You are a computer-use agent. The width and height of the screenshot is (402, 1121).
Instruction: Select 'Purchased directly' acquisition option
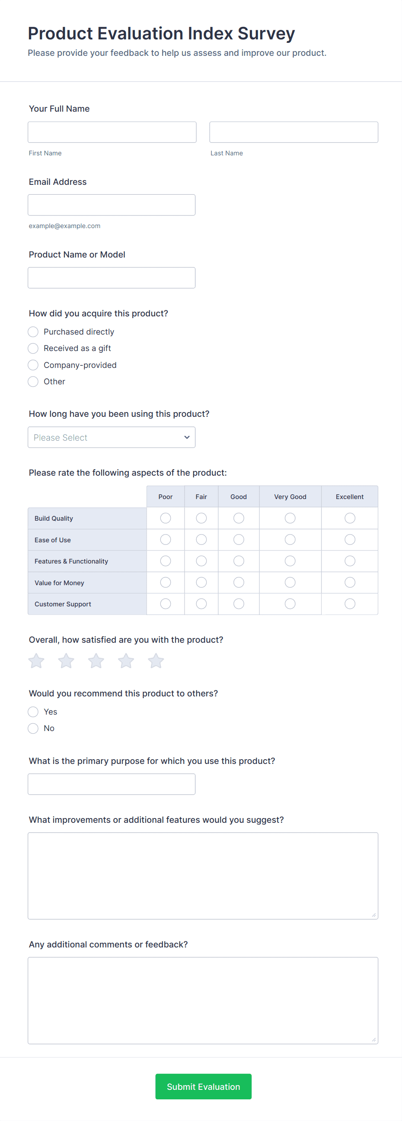[33, 332]
